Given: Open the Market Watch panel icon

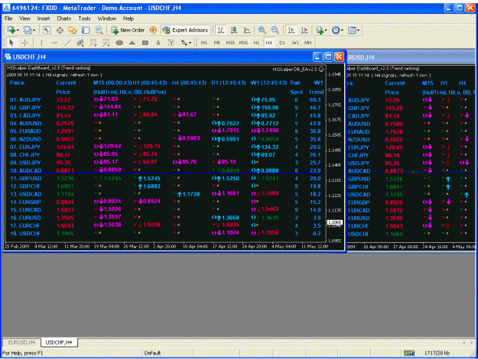Looking at the screenshot, I should coord(47,30).
